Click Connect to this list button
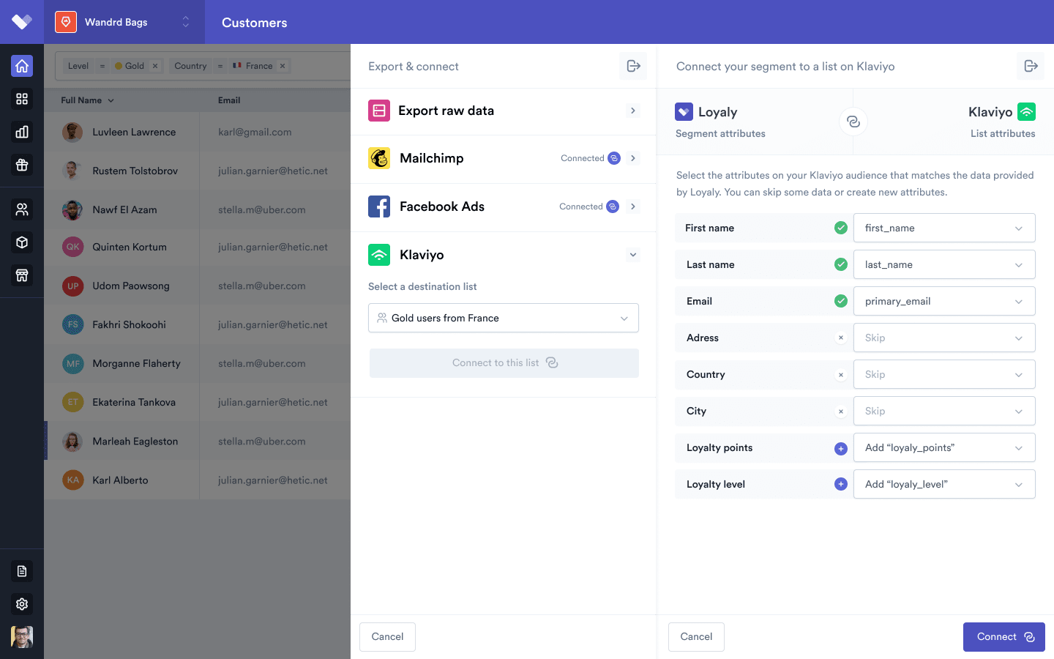This screenshot has height=659, width=1054. (x=504, y=363)
